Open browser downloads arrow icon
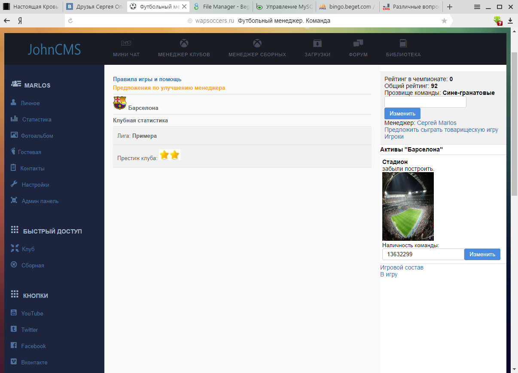This screenshot has height=373, width=518. 510,21
